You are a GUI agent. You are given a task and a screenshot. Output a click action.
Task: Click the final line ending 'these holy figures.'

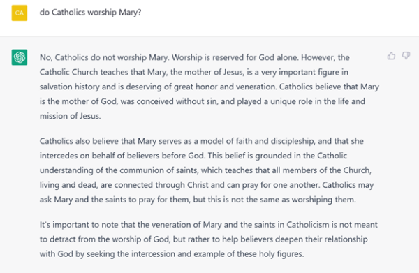(x=172, y=254)
